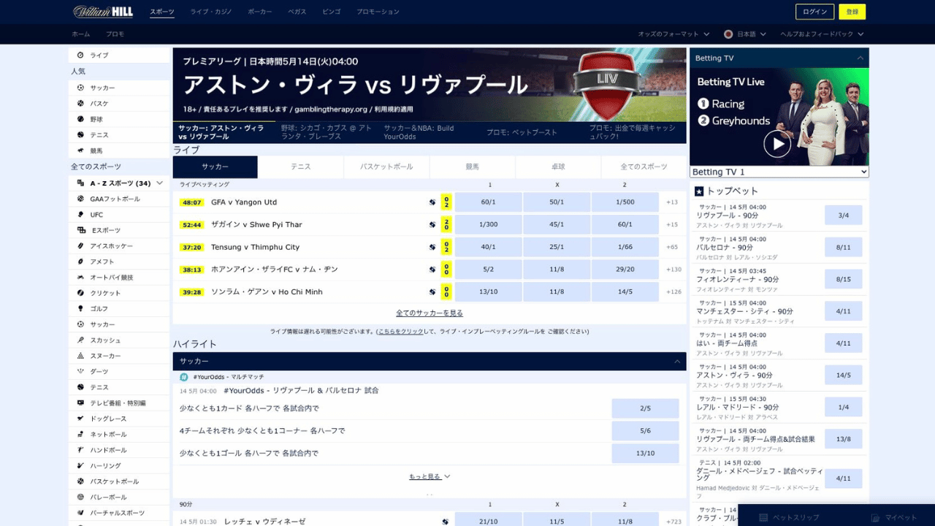The image size is (935, 526).
Task: Open the スヌーカー sport icon
Action: [81, 356]
